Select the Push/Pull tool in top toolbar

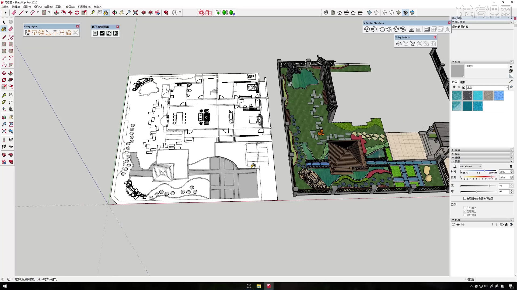[x=56, y=13]
